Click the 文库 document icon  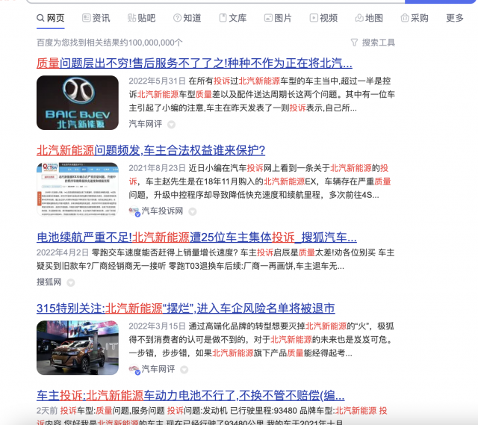[x=223, y=18]
